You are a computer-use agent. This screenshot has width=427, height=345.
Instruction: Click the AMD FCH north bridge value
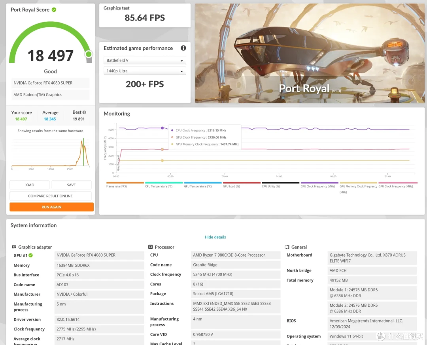pyautogui.click(x=372, y=270)
